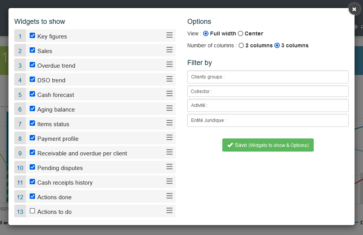Image resolution: width=363 pixels, height=235 pixels.
Task: Expand the Activité filter
Action: [268, 105]
